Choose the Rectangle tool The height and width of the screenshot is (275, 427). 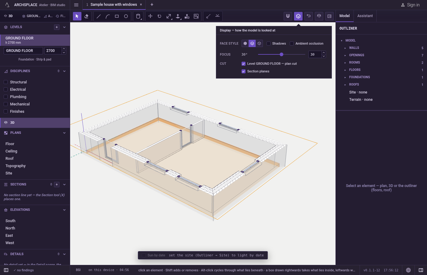117,16
